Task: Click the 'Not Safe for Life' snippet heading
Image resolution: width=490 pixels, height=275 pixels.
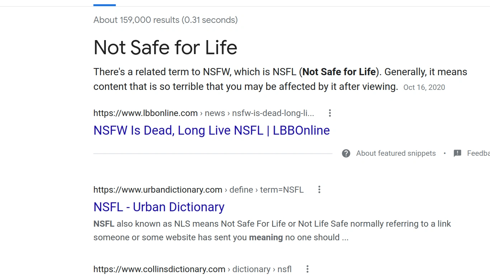Action: click(165, 47)
